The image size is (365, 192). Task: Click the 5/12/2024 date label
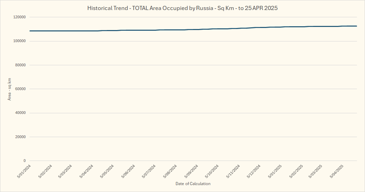[254, 171]
